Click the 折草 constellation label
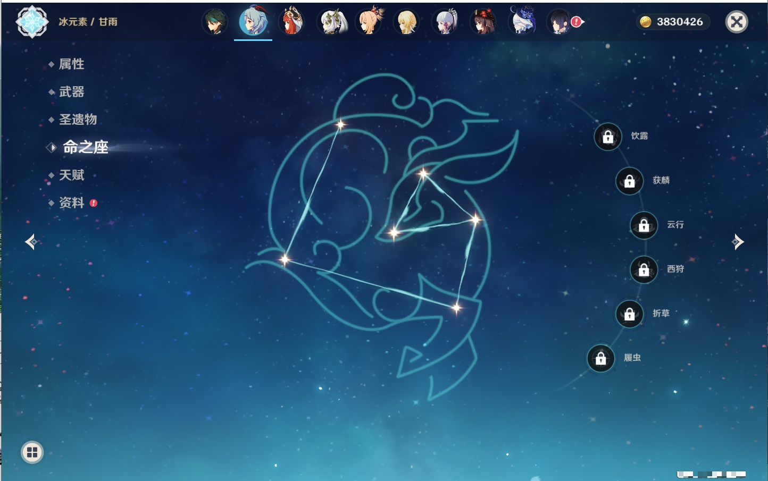768x481 pixels. [x=661, y=313]
